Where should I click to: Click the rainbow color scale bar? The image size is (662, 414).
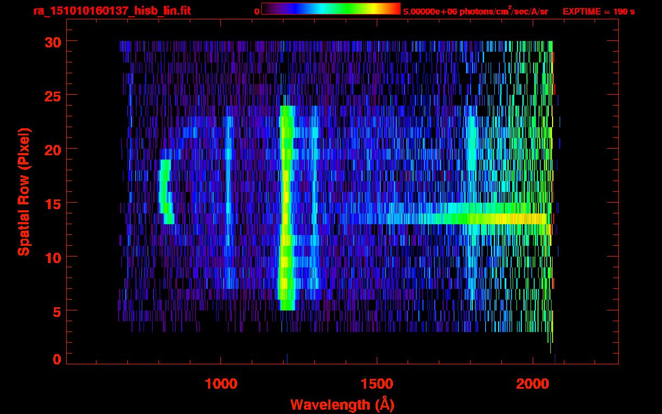coord(331,9)
